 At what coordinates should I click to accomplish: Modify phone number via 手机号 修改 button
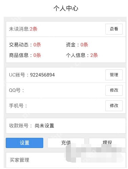pos(114,106)
